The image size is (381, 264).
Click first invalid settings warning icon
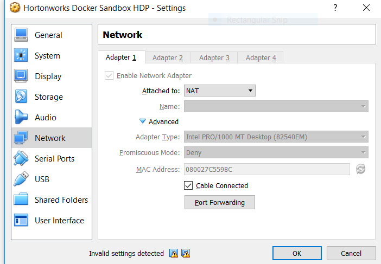pyautogui.click(x=174, y=253)
